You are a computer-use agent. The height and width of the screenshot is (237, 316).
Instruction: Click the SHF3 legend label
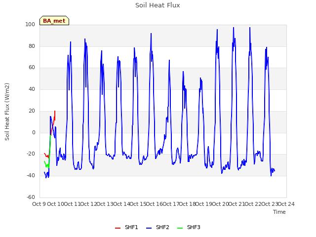194,227
